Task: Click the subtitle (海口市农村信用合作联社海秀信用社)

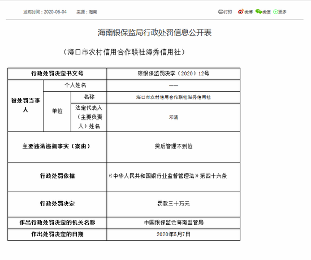Action: [x=124, y=52]
